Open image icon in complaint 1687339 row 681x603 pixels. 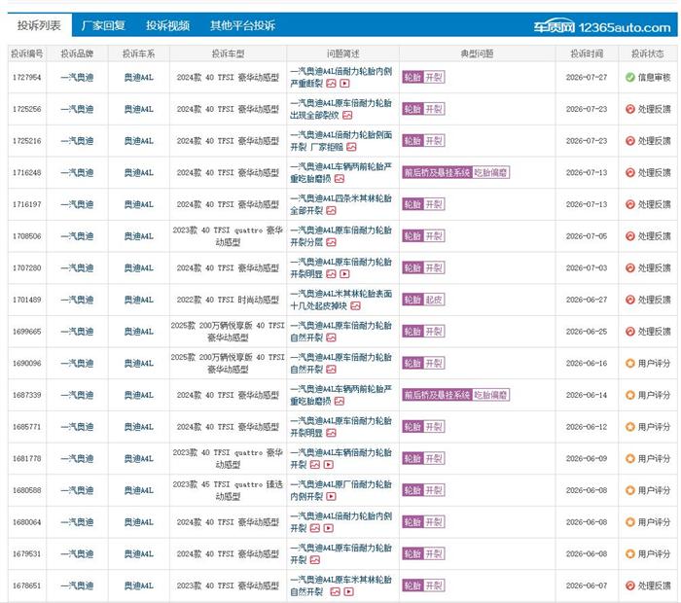(340, 401)
